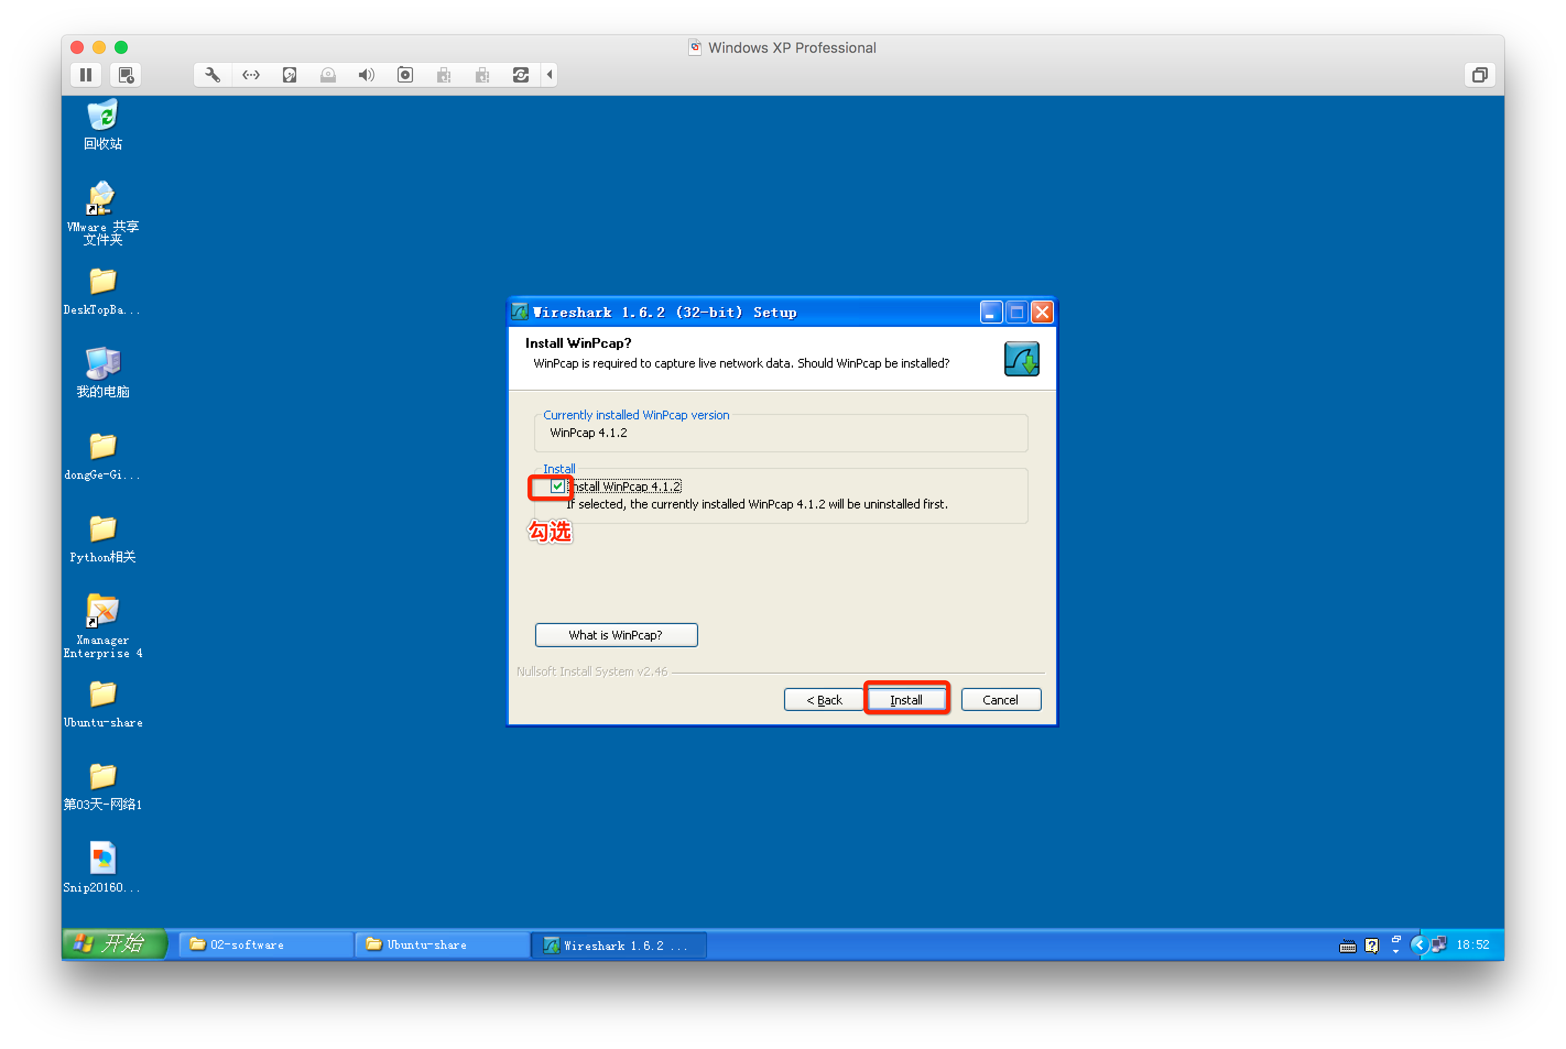Switch to 02-software taskbar window
The image size is (1566, 1049).
pos(266,944)
